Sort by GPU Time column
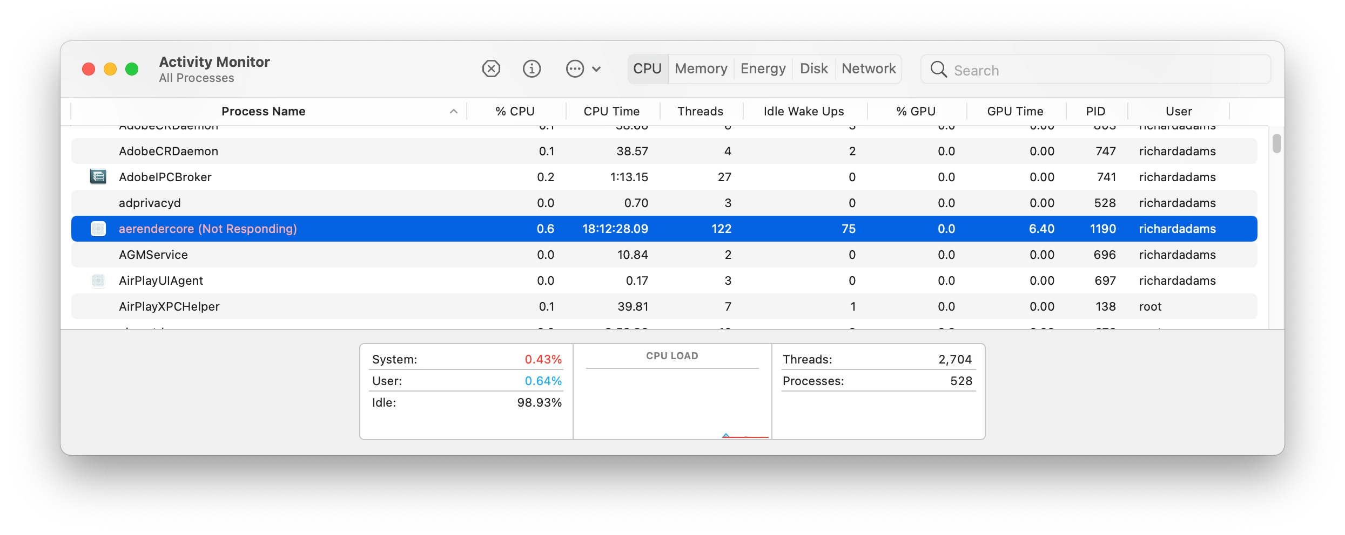 tap(1015, 112)
